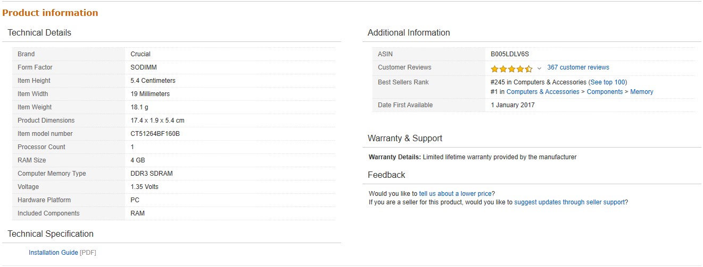Click the DDR3 SDRAM memory type value

pos(151,174)
